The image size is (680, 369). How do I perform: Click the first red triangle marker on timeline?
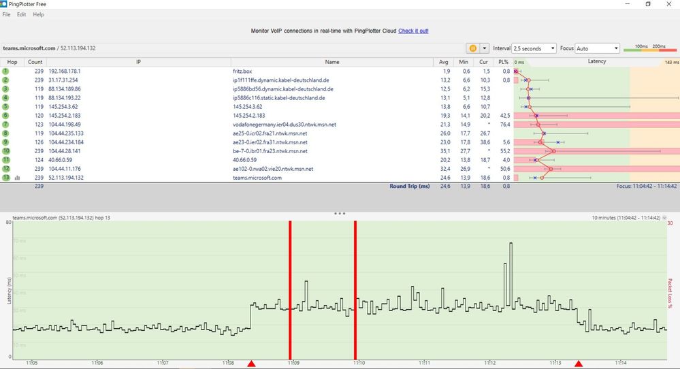tap(251, 364)
